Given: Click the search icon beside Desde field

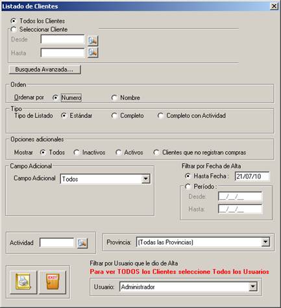Looking at the screenshot, I should (x=93, y=41).
